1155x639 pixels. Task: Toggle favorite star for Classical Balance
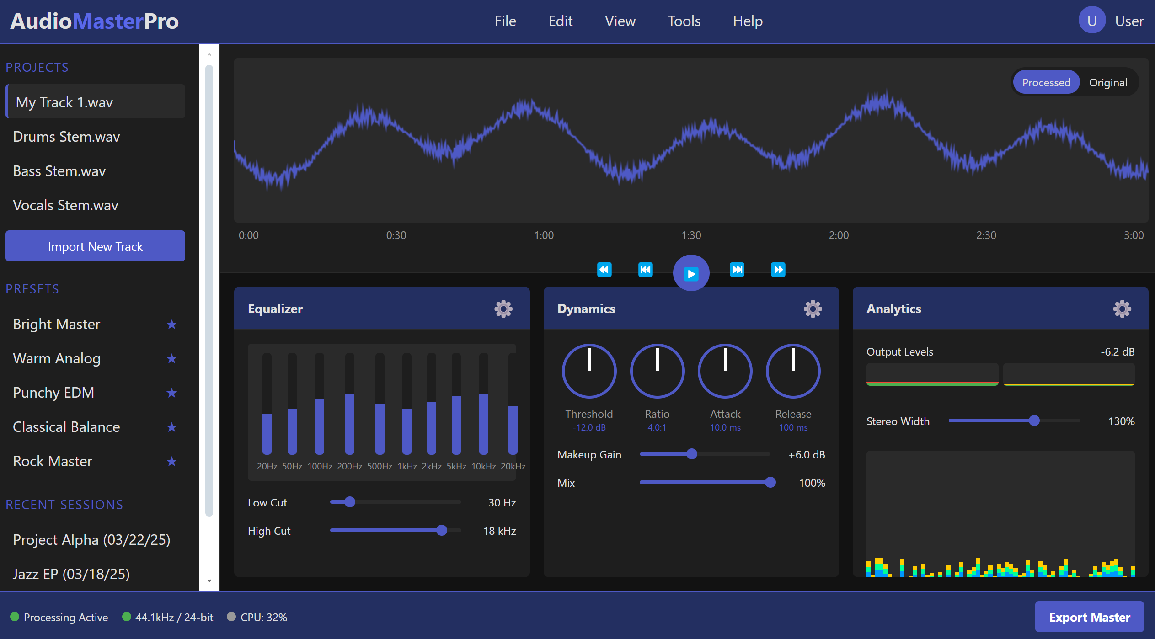(x=171, y=427)
